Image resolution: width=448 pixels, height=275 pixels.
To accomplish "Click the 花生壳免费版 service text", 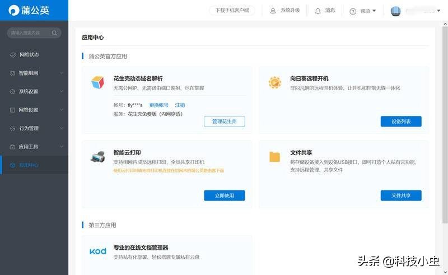I will (x=155, y=114).
